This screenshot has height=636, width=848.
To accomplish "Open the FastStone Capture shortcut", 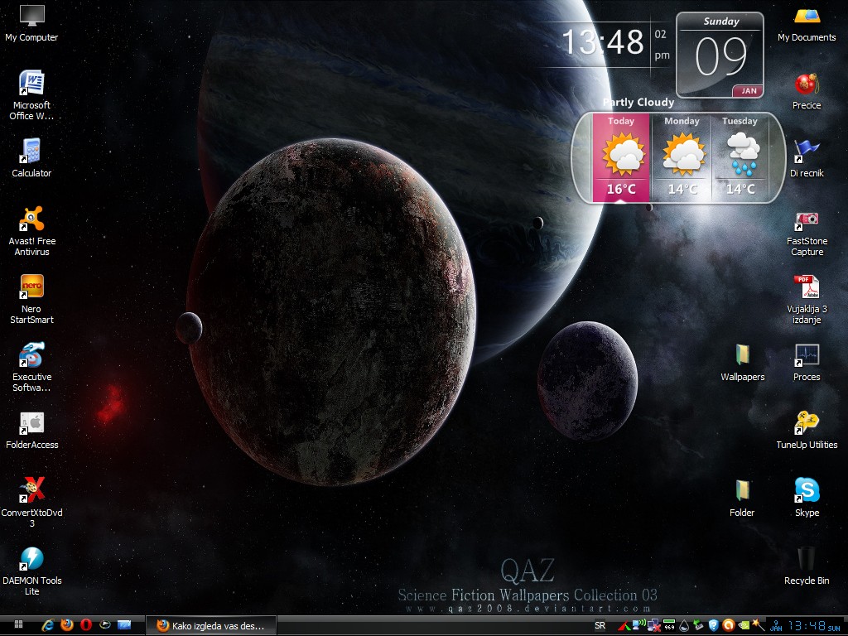I will coord(807,234).
